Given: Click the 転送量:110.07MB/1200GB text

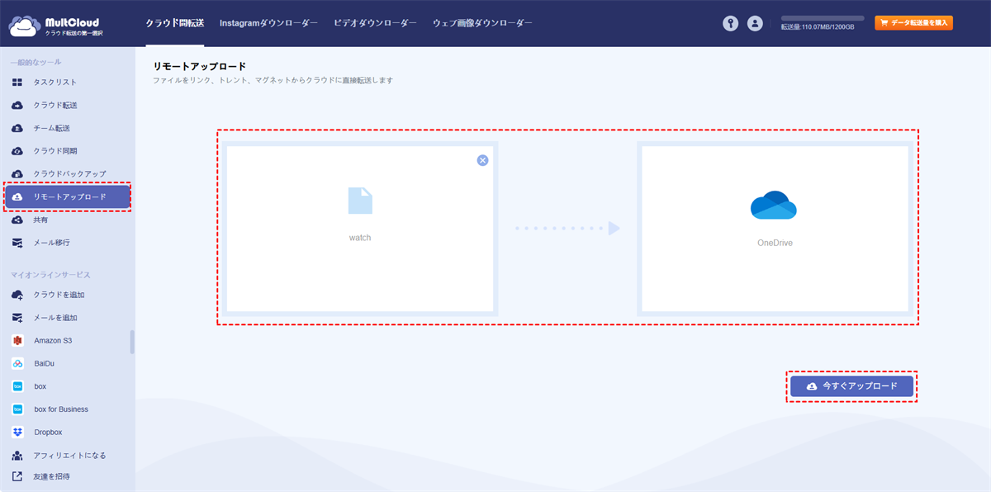Looking at the screenshot, I should point(818,27).
